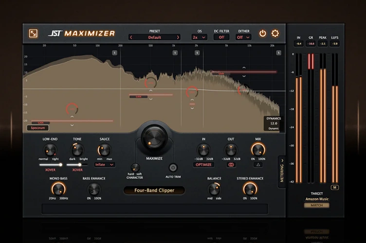Click the hard/soft CHARACTER knob

tap(135, 167)
